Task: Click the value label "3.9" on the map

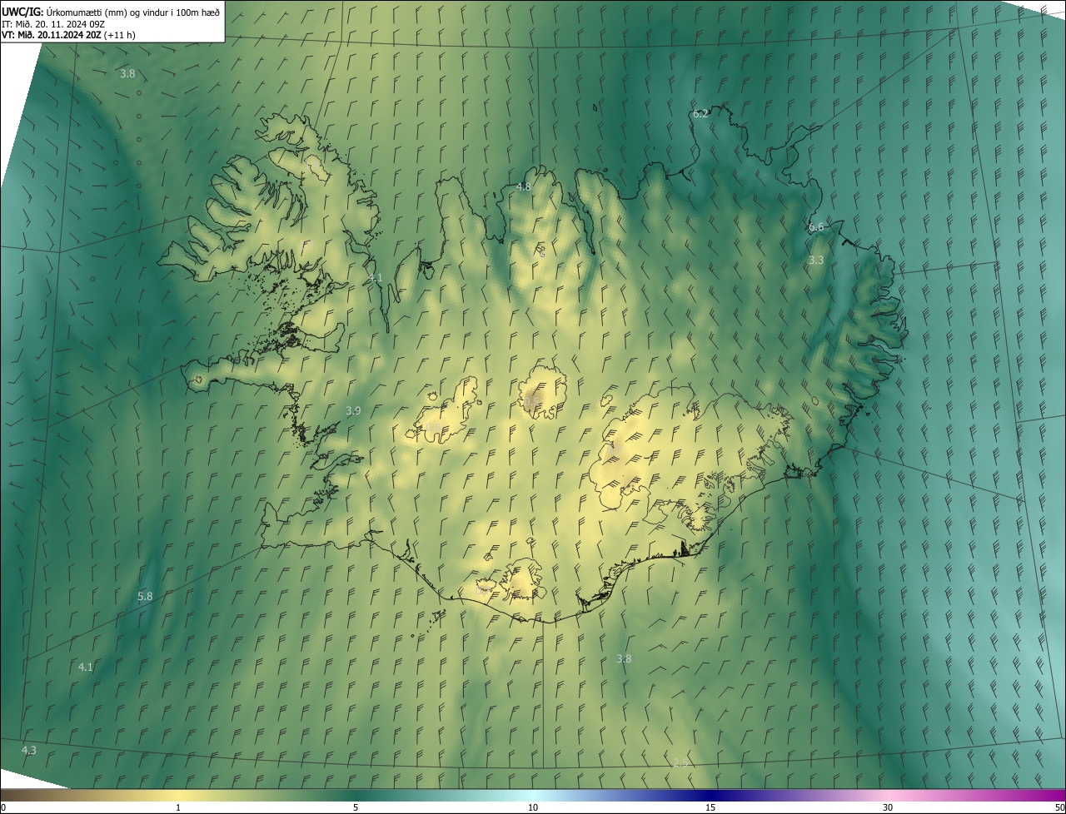Action: pyautogui.click(x=353, y=410)
